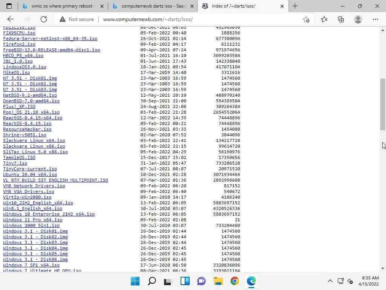Image resolution: width=386 pixels, height=290 pixels.
Task: Click the scrollbar down arrow
Action: (383, 268)
